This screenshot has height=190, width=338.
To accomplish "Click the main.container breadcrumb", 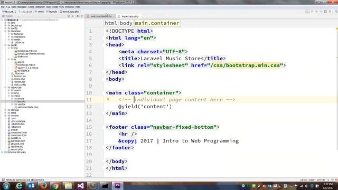I will click(x=157, y=23).
